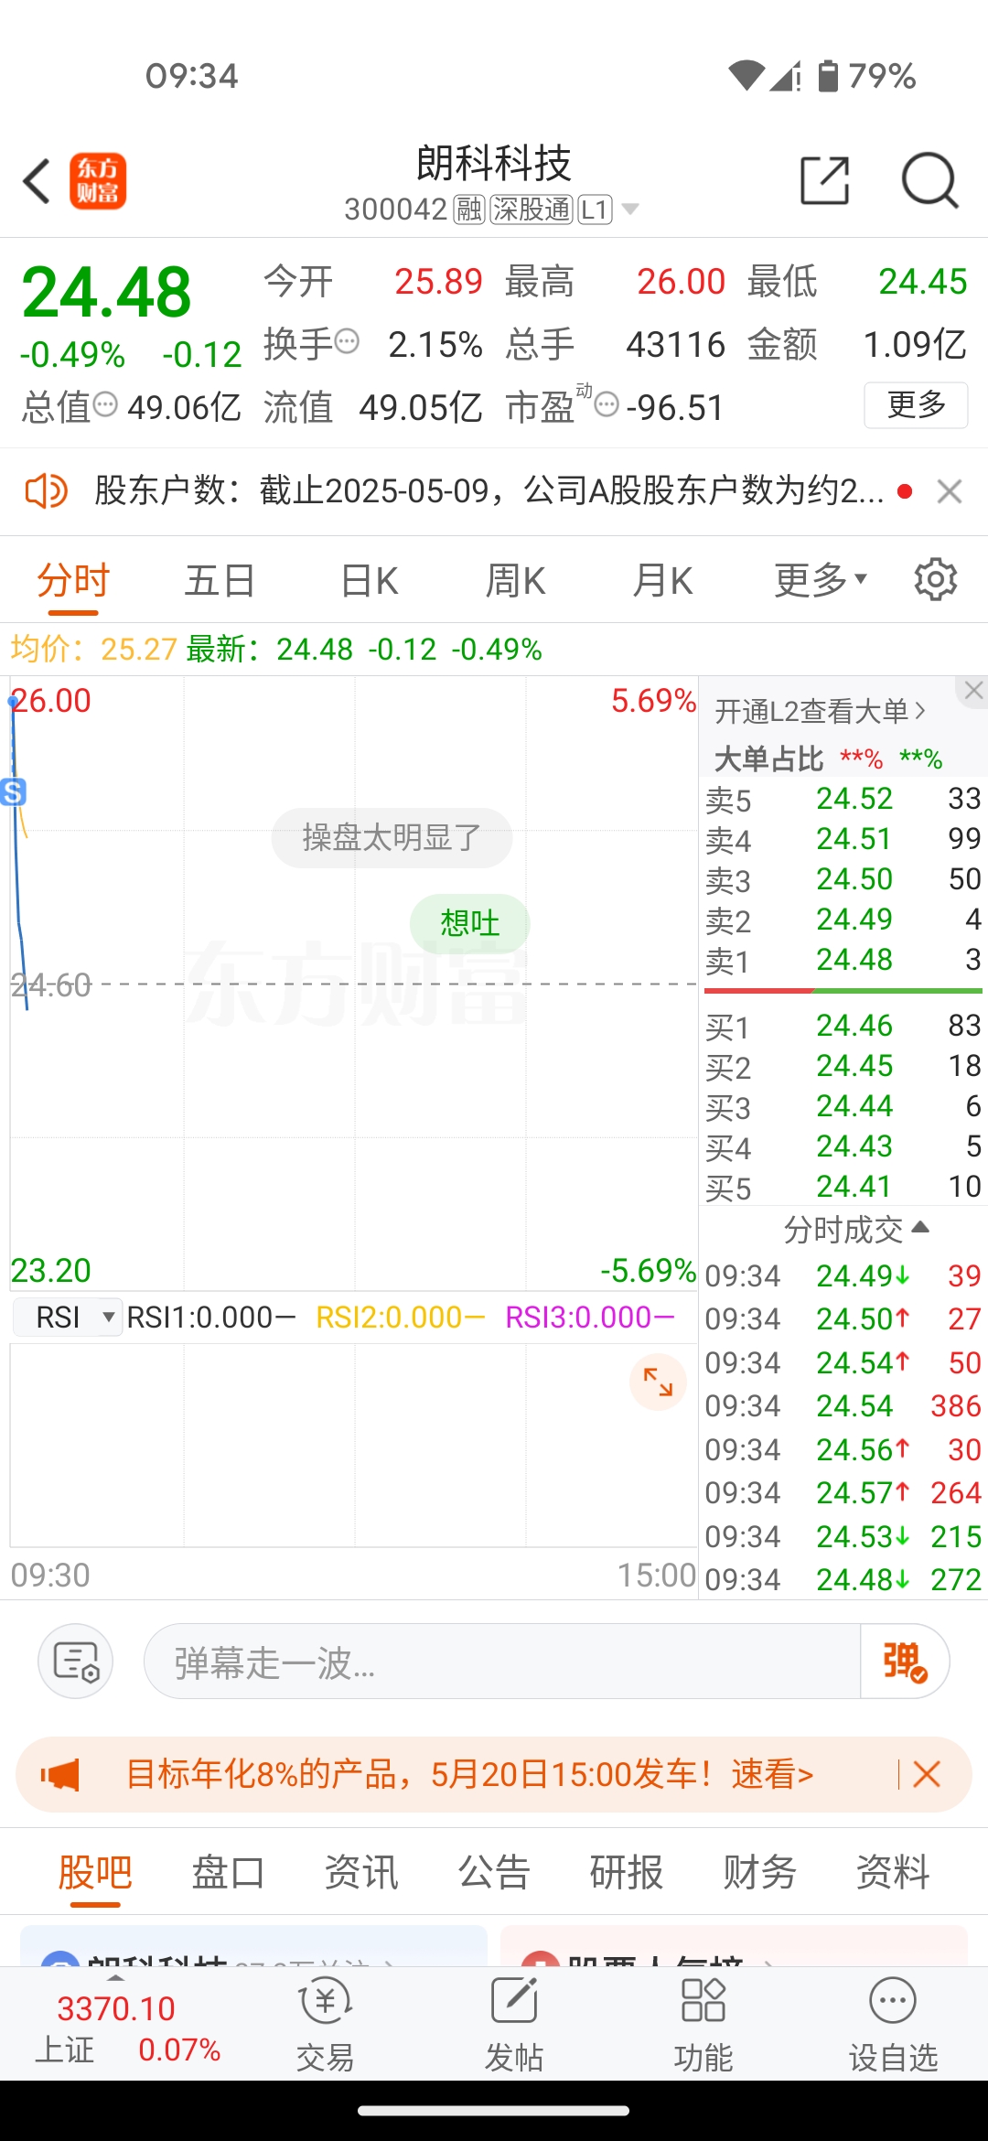Collapse the 分时成交 trades list
This screenshot has width=988, height=2141.
(x=856, y=1229)
